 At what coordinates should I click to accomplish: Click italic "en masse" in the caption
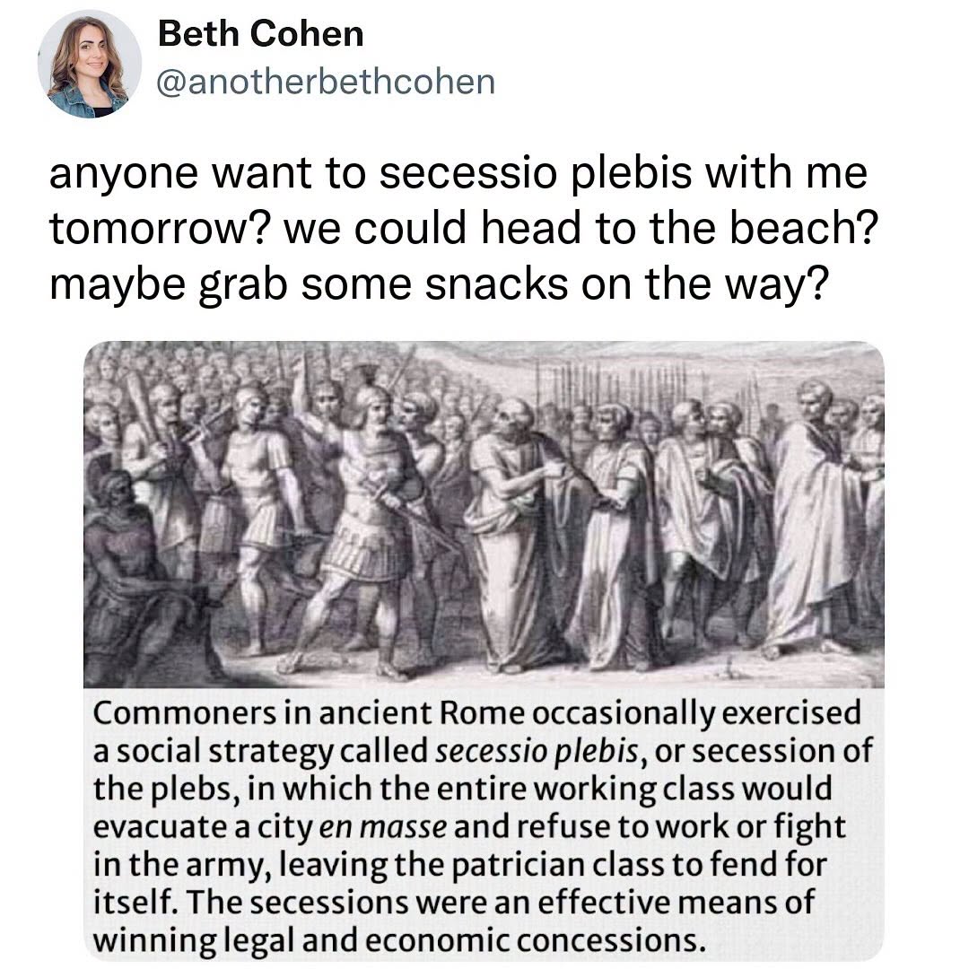click(x=382, y=827)
